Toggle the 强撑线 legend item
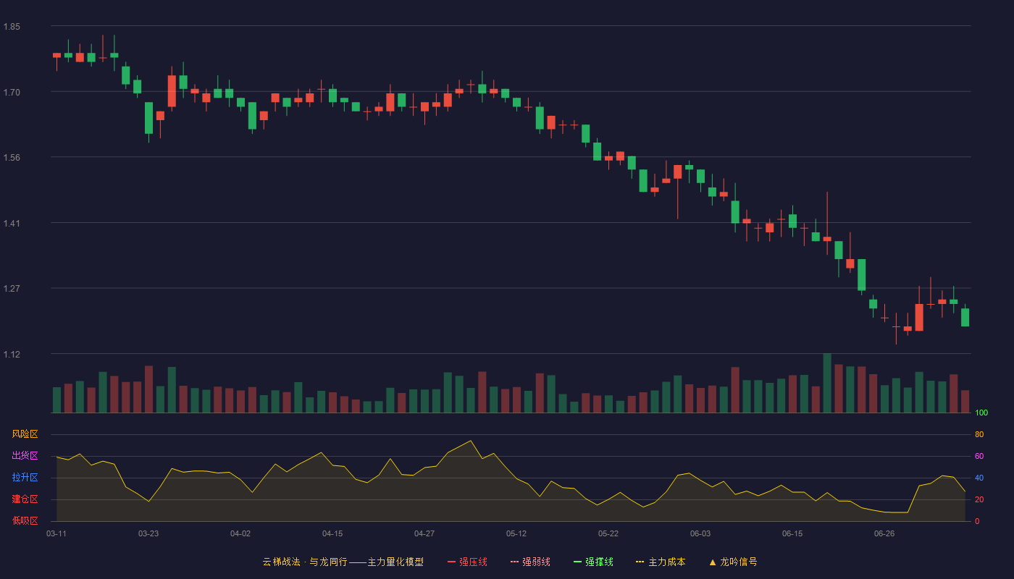This screenshot has width=1014, height=579. (x=593, y=562)
